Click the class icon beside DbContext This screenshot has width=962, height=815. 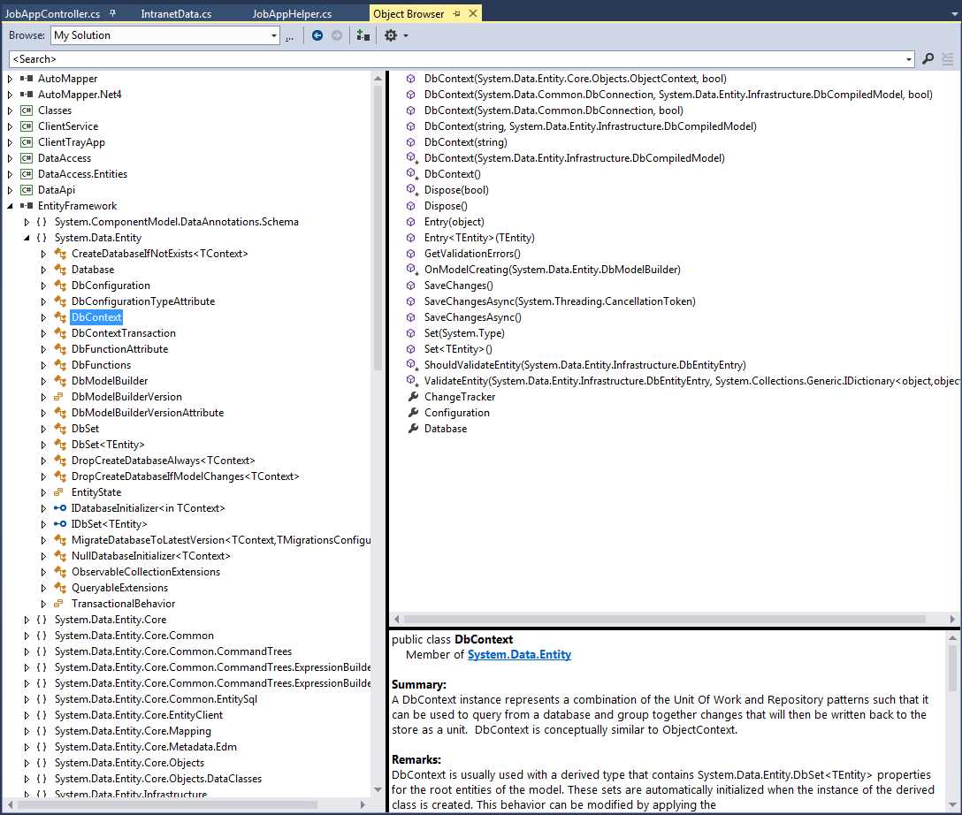(60, 317)
